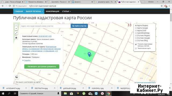The height and width of the screenshot is (96, 172).
Task: Click the print map icon
Action: tap(16, 38)
